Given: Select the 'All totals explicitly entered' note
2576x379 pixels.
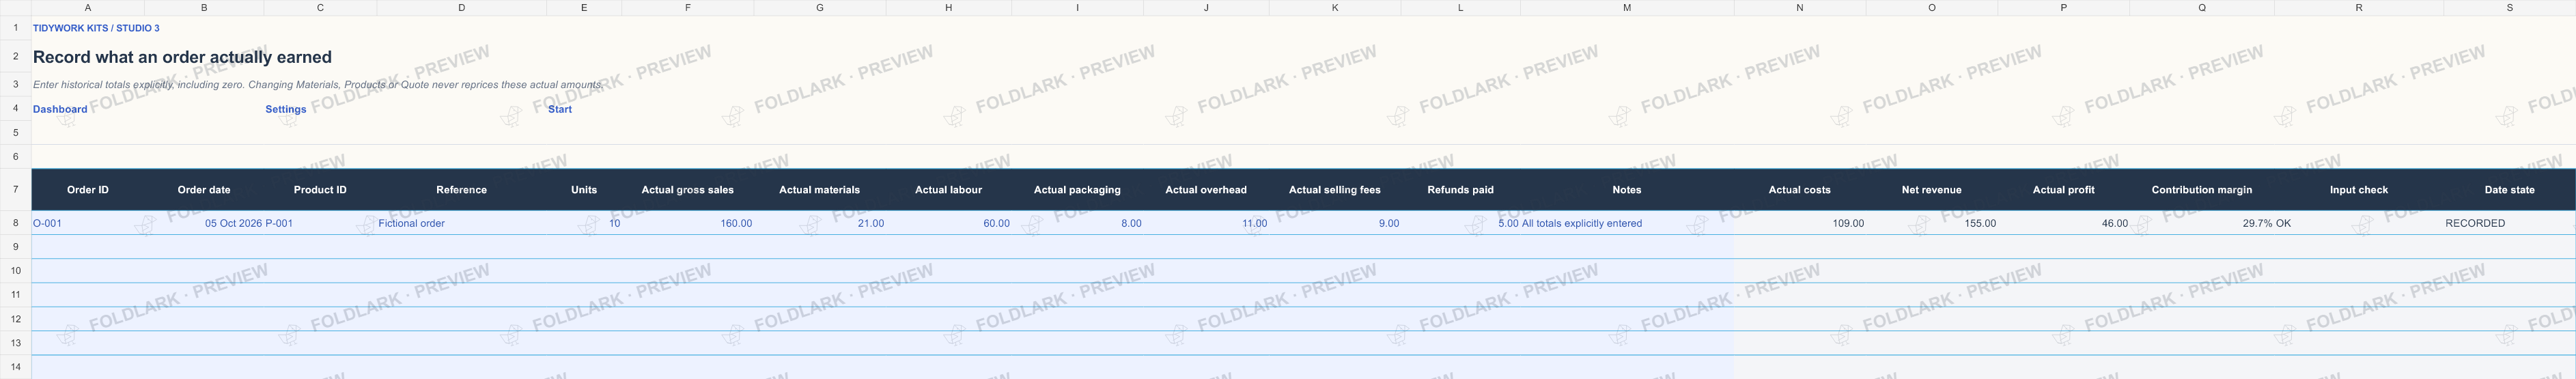Looking at the screenshot, I should point(1627,223).
